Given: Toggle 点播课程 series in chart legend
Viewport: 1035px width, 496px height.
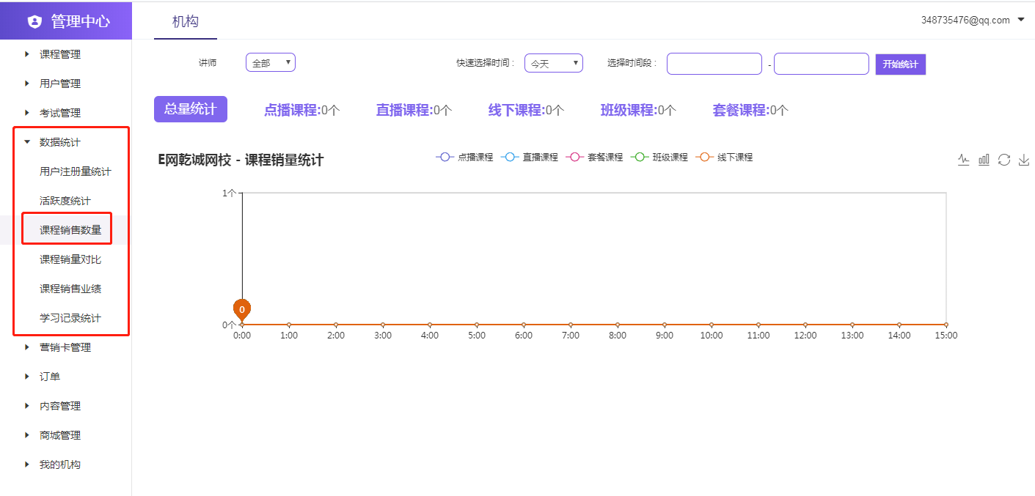Looking at the screenshot, I should tap(465, 157).
